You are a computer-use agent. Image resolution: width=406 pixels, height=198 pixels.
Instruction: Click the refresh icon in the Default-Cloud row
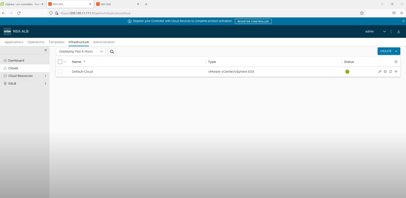pos(391,72)
